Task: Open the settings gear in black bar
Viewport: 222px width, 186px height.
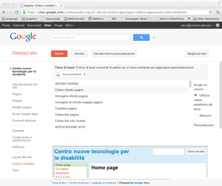Action: click(x=217, y=25)
